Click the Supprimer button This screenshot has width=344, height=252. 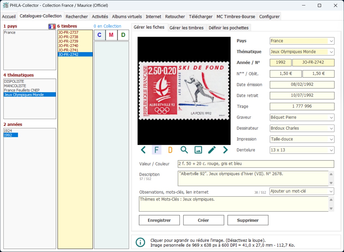[248, 220]
